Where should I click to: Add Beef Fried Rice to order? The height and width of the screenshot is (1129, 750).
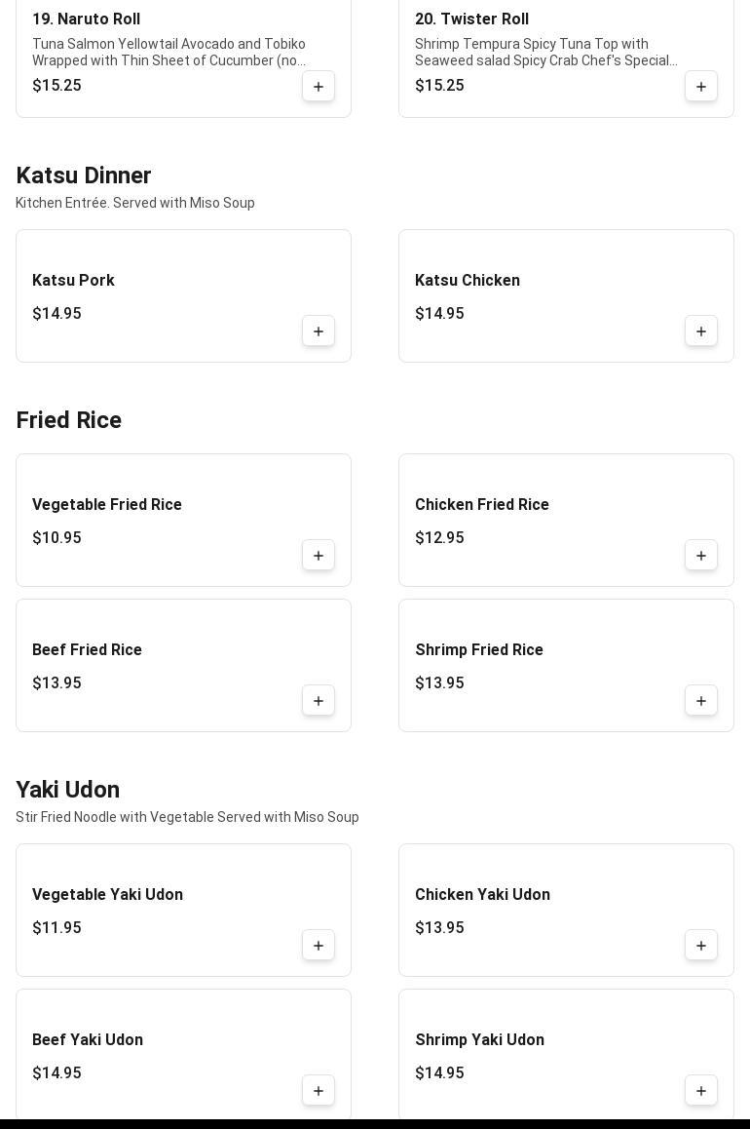pyautogui.click(x=319, y=701)
